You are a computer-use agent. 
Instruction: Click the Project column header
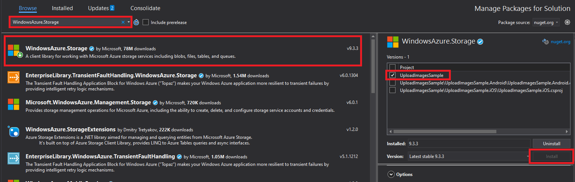(x=407, y=68)
